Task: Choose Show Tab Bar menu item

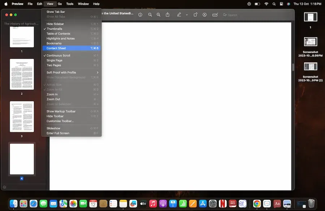Action: pos(71,12)
